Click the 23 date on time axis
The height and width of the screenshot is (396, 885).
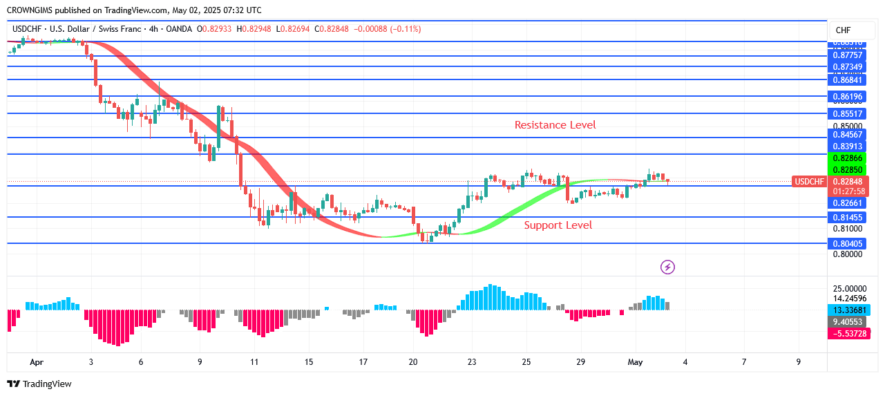471,361
